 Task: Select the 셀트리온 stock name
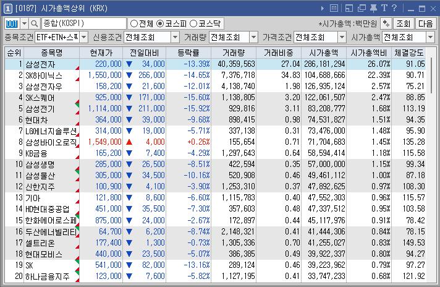[x=40, y=243]
